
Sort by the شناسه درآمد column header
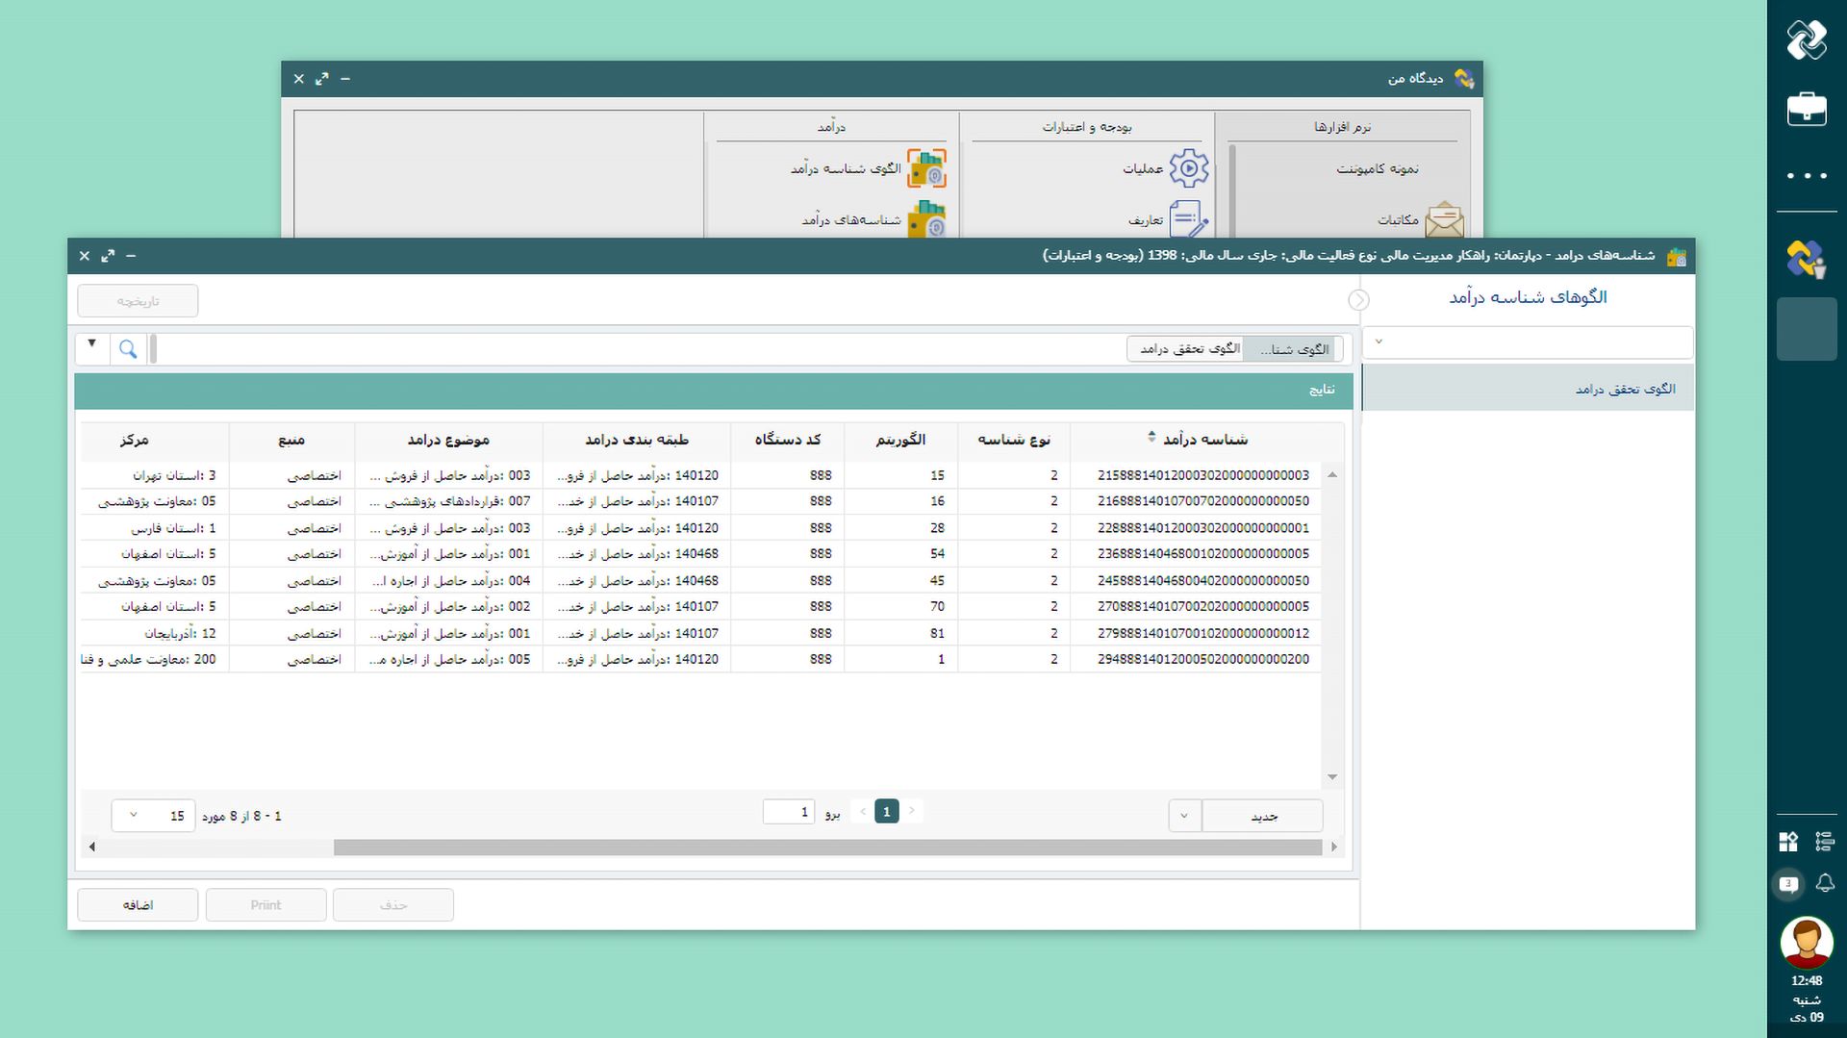coord(1204,440)
